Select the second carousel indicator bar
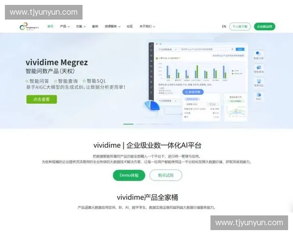Viewport: 293px width, 235px height. 141,124
